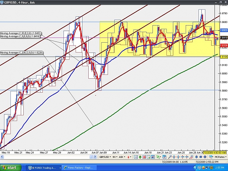Restore the chart window using restore button
The width and height of the screenshot is (228, 171).
tap(221, 2)
